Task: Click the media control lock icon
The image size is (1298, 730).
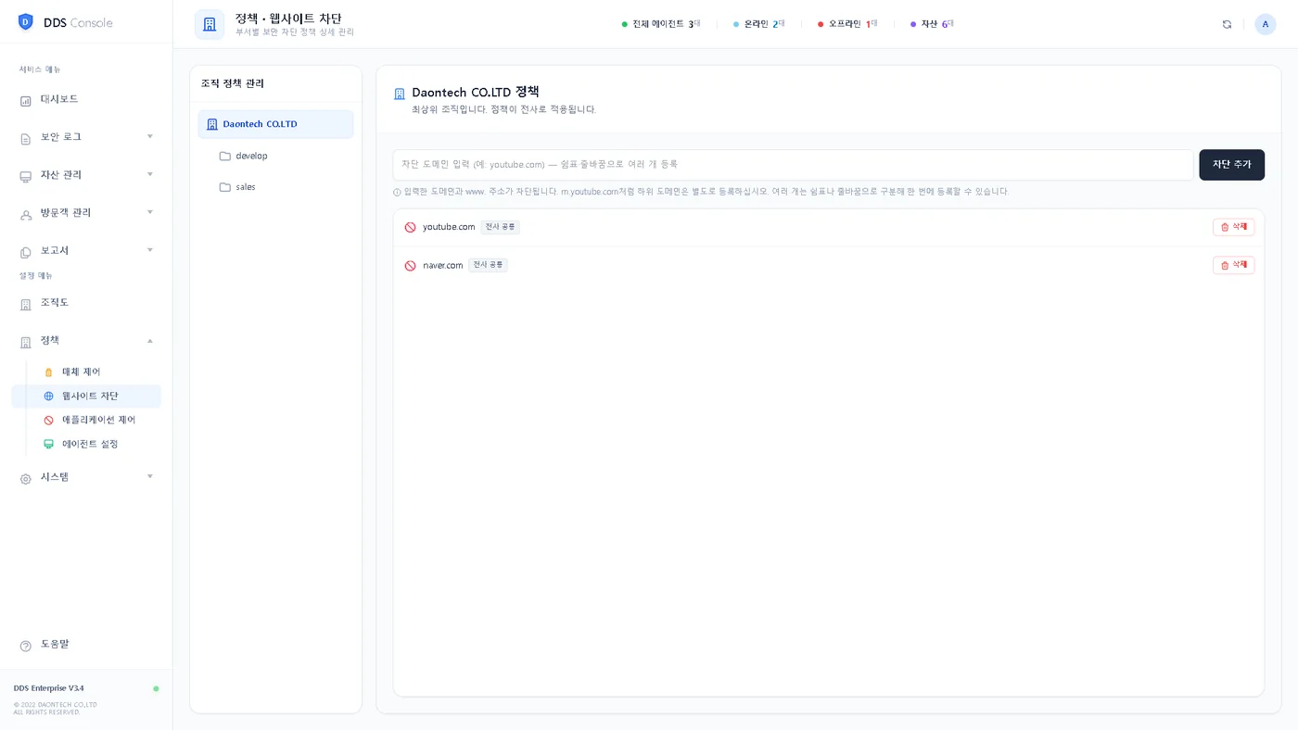Action: coord(49,372)
